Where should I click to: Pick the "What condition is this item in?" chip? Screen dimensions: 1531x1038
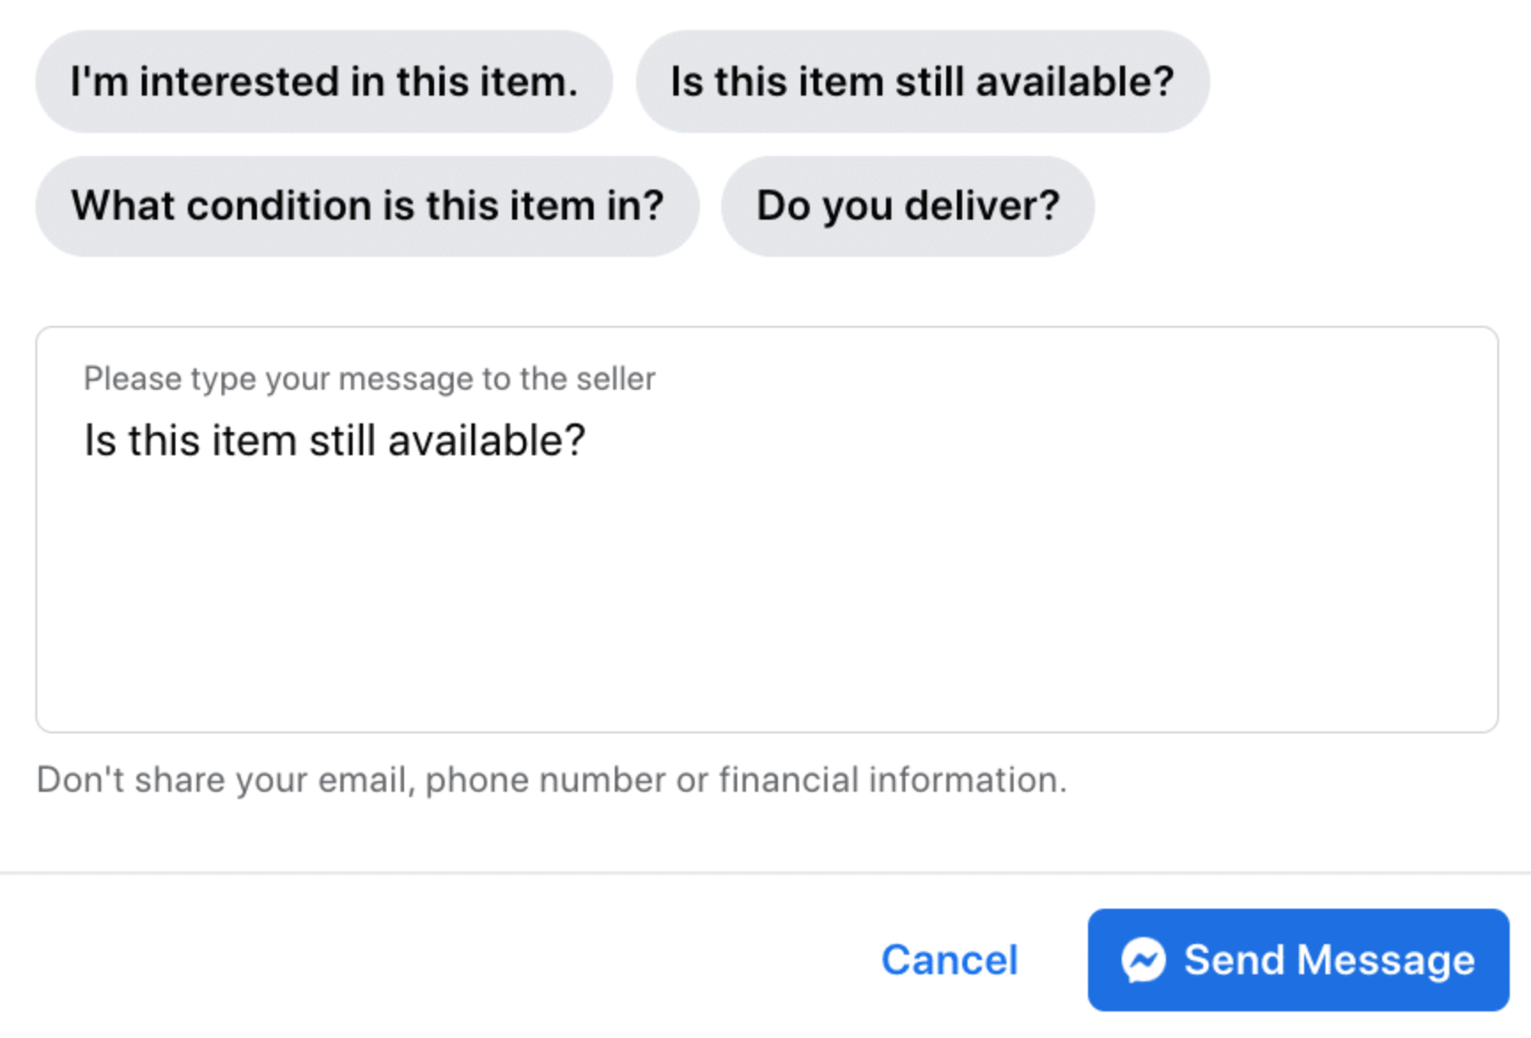[x=367, y=206]
